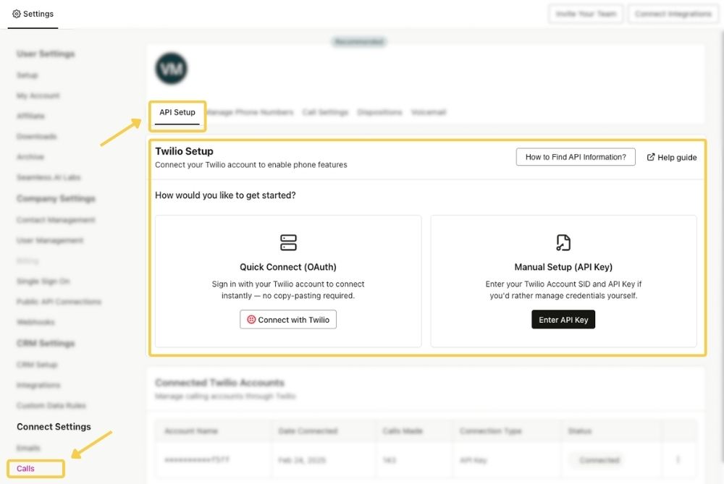Open Webhooks in sidebar
The image size is (724, 484).
tap(35, 322)
